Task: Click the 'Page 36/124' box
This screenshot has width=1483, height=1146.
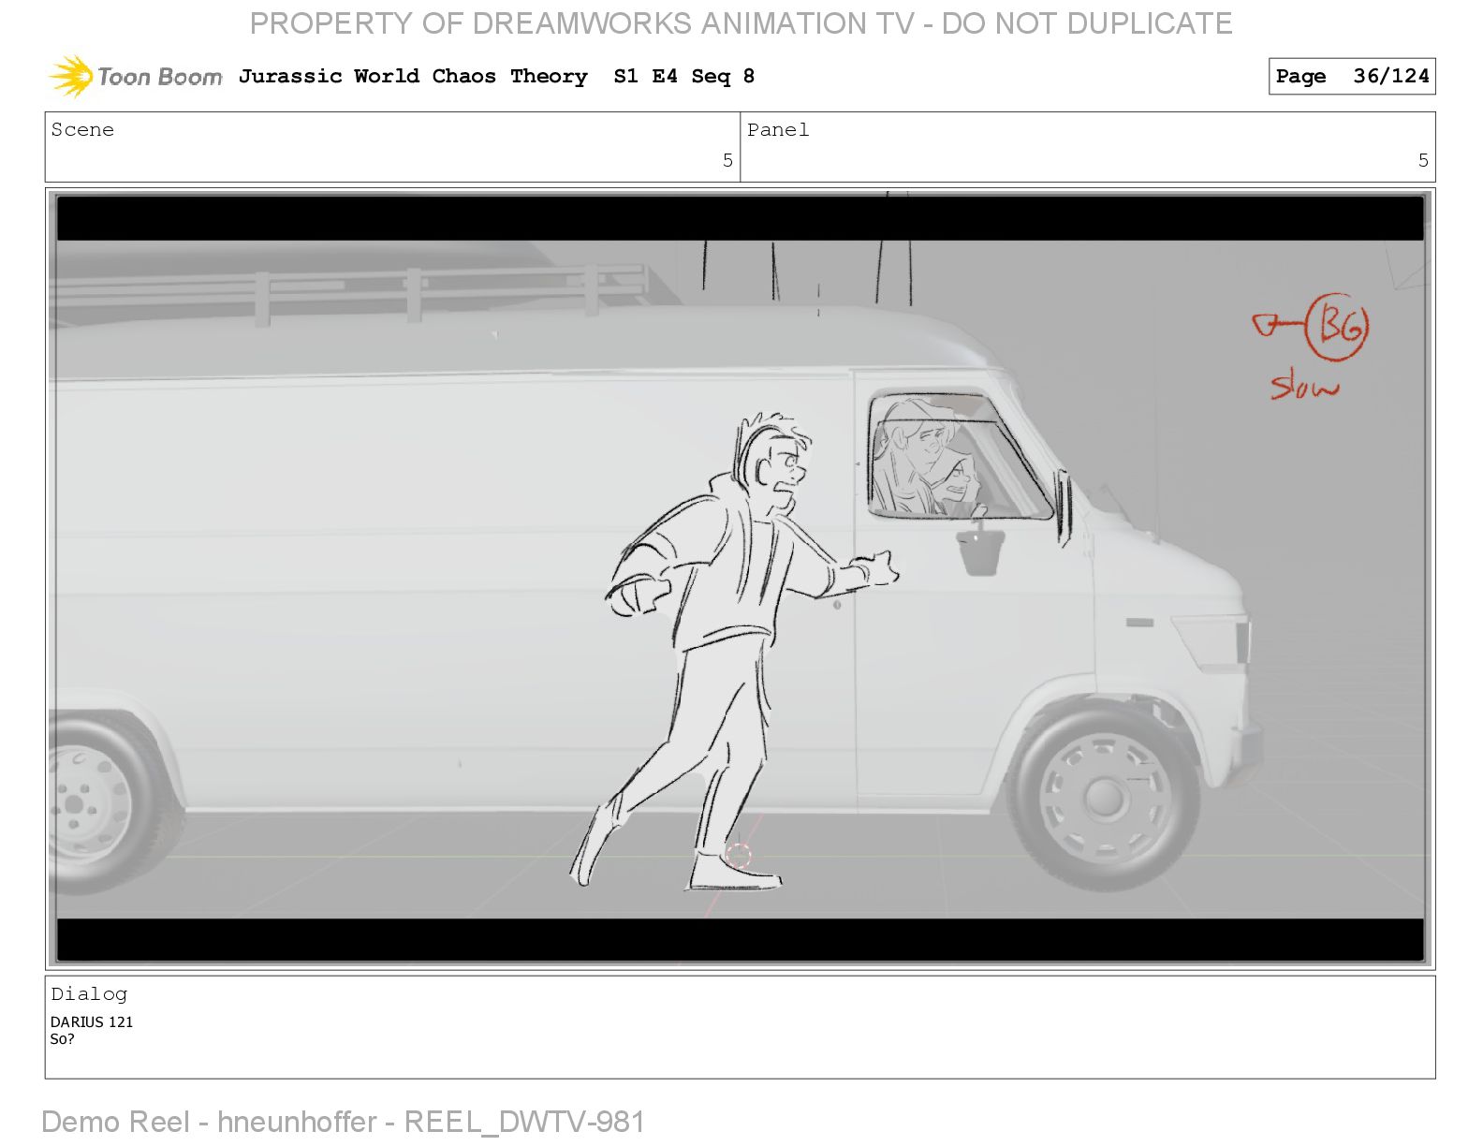Action: (1351, 76)
